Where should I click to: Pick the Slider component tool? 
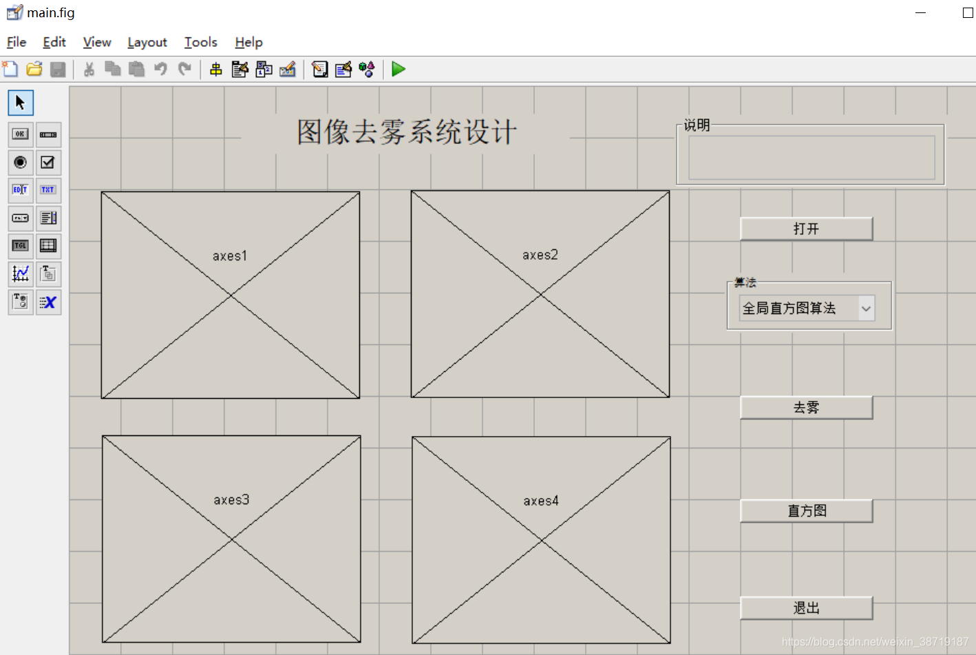point(48,134)
